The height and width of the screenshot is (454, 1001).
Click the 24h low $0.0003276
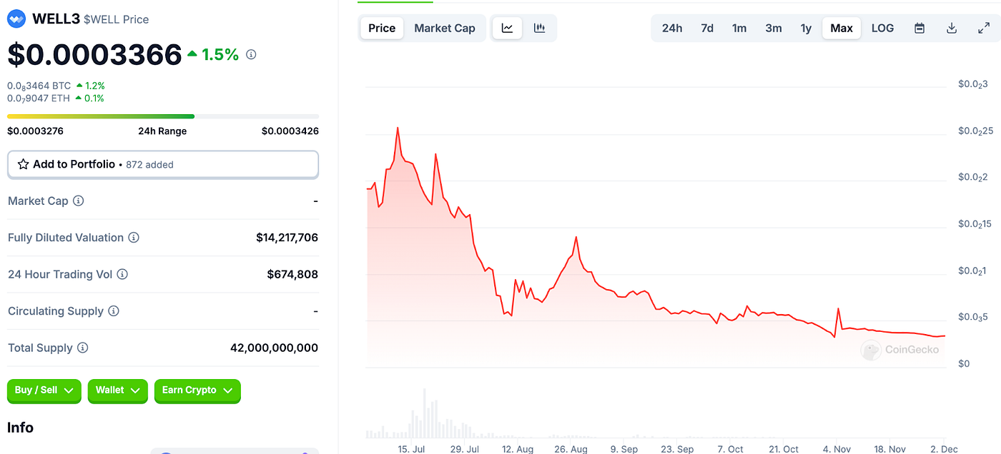tap(36, 131)
